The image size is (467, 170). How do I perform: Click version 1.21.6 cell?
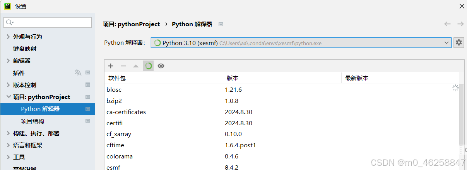click(x=233, y=89)
